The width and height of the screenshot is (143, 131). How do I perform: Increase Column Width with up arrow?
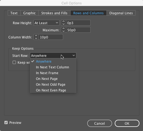point(36,36)
